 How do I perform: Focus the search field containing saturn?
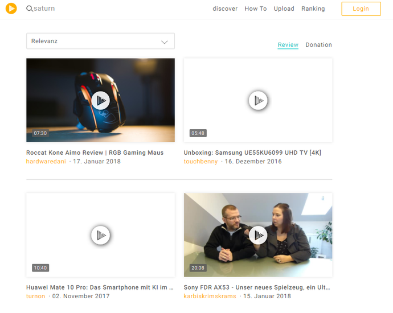(x=44, y=9)
